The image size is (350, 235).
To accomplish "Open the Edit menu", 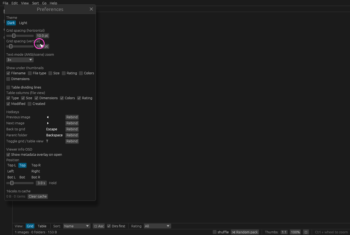I will coord(14,3).
